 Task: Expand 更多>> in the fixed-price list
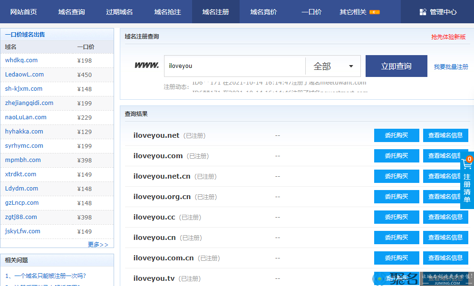pyautogui.click(x=98, y=244)
